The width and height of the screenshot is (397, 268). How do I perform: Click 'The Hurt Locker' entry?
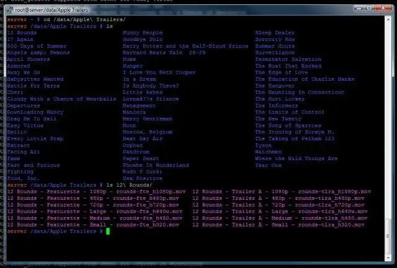(280, 99)
